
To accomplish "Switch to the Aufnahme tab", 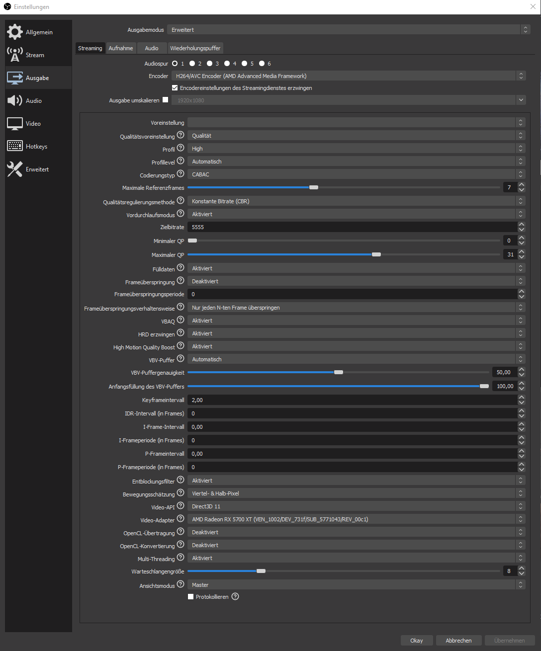I will click(121, 48).
